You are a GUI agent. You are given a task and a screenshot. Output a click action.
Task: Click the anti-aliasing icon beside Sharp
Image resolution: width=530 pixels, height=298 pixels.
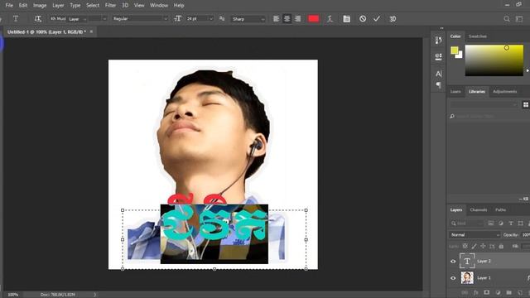click(x=222, y=19)
